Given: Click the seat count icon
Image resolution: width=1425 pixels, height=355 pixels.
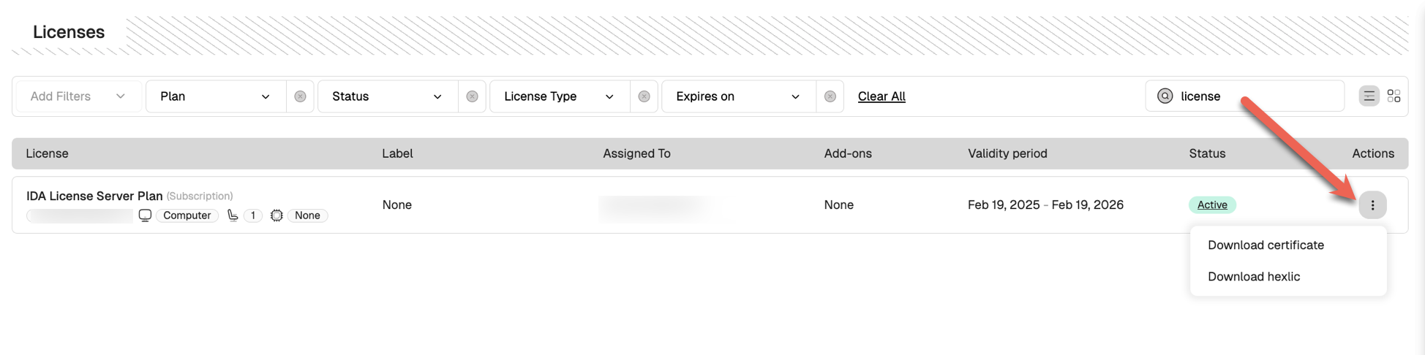Looking at the screenshot, I should pyautogui.click(x=233, y=215).
